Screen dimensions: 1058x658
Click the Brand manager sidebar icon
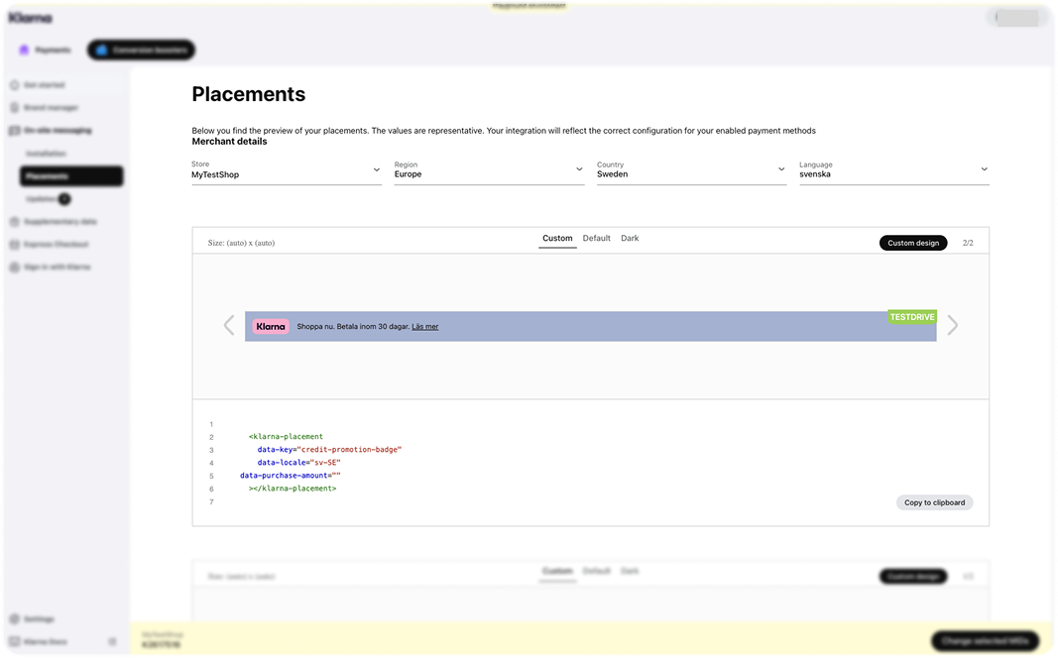(15, 107)
